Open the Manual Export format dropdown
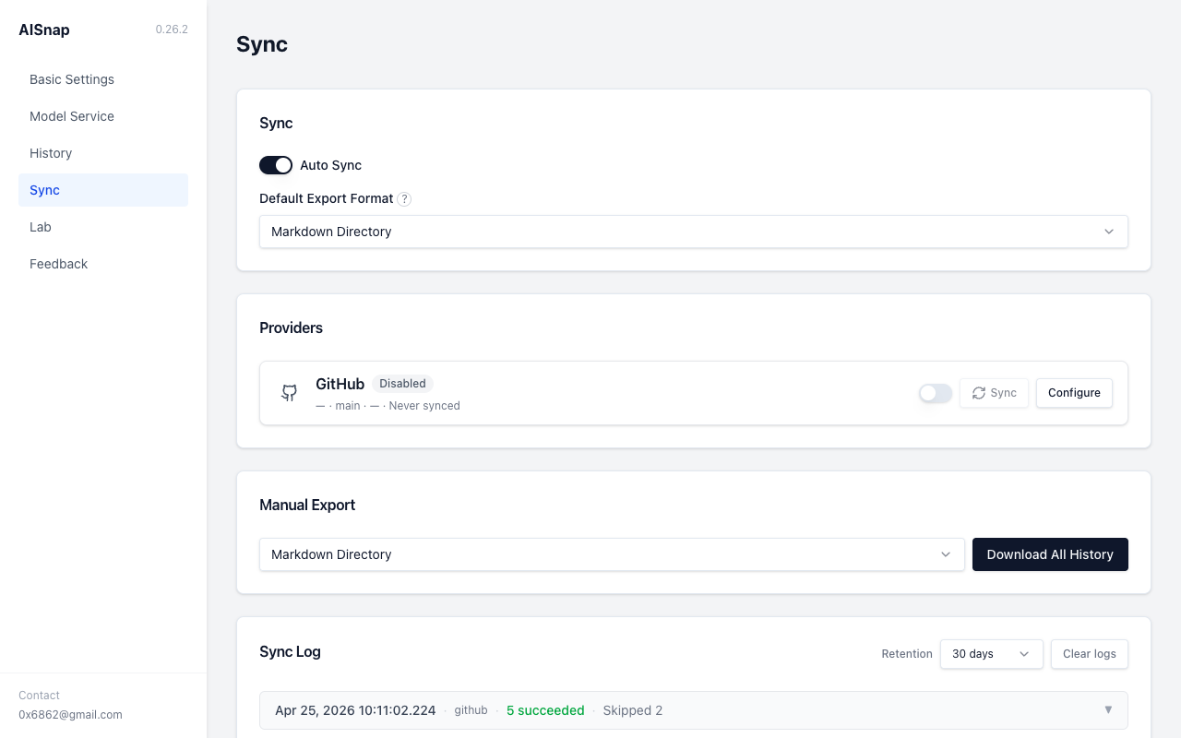1181x738 pixels. (612, 554)
